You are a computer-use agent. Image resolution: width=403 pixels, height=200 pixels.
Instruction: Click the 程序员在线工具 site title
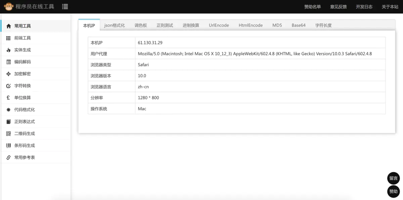click(35, 6)
